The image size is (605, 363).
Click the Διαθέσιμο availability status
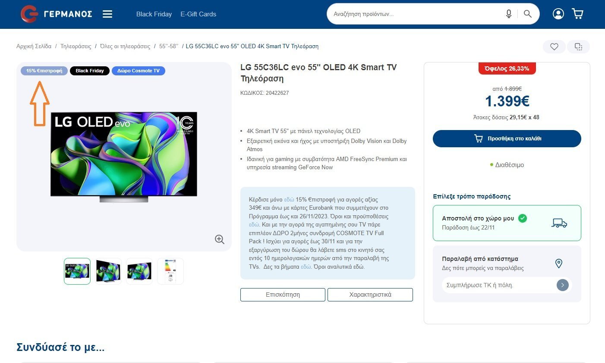coord(507,165)
